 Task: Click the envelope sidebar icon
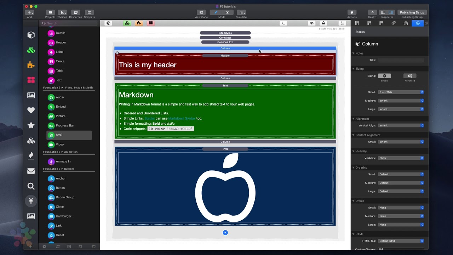31,171
